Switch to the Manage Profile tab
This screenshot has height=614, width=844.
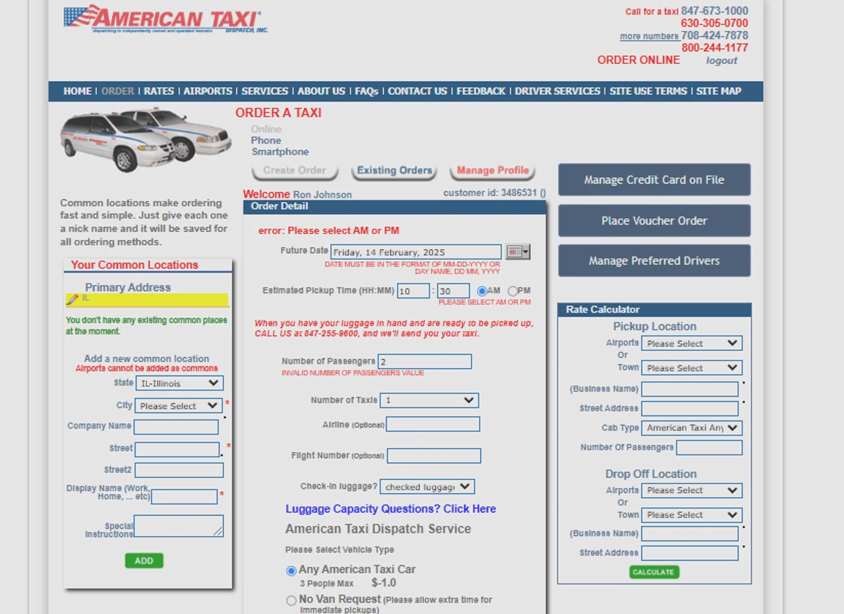[493, 171]
